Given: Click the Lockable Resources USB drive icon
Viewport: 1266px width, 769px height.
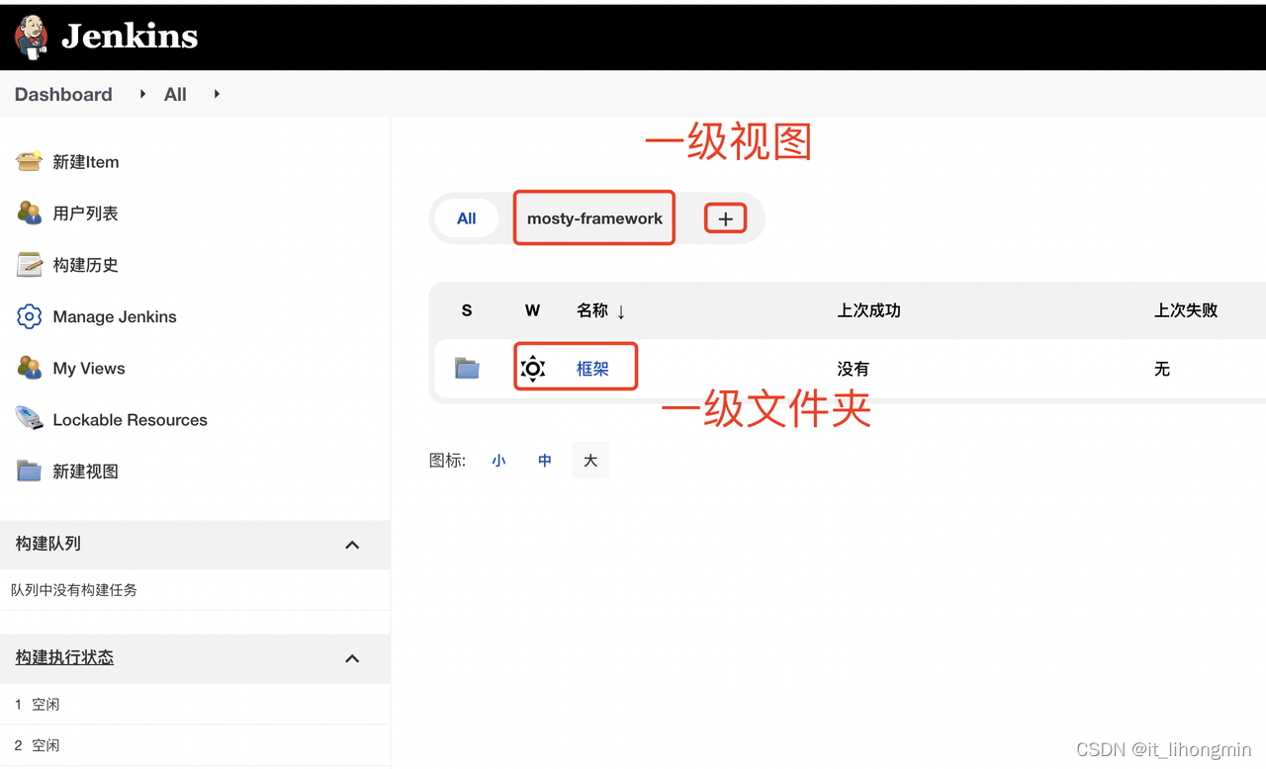Looking at the screenshot, I should [30, 419].
